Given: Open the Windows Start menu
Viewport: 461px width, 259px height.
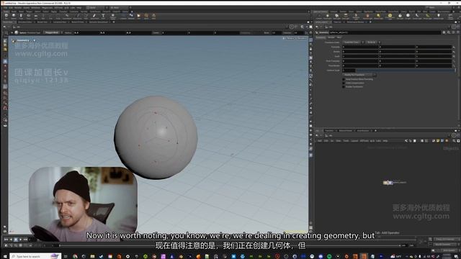Looking at the screenshot, I should (5, 256).
